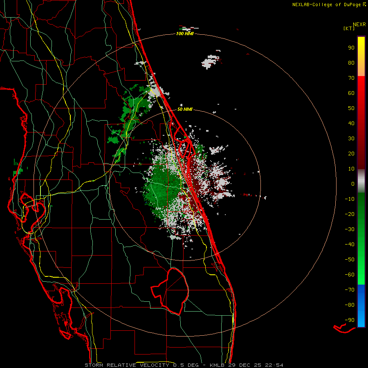The height and width of the screenshot is (368, 368).
Task: Click the -40 scale value
Action: click(350, 245)
